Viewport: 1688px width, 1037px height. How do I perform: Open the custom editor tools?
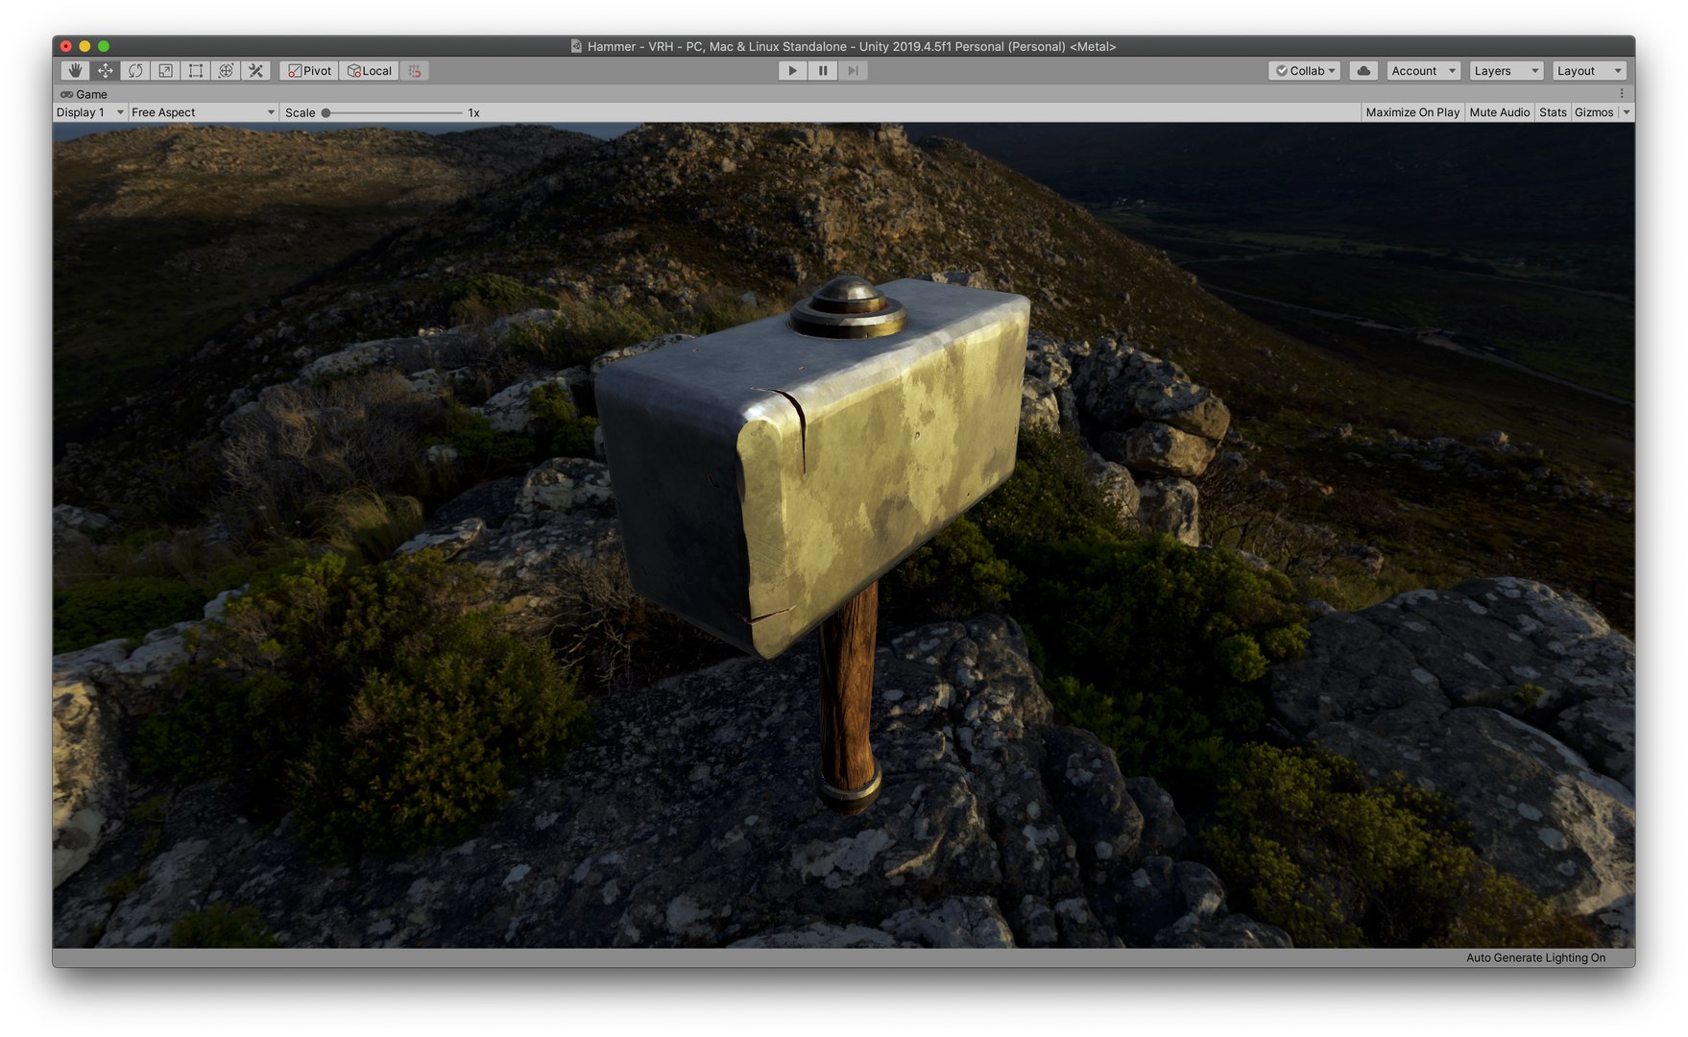[256, 71]
